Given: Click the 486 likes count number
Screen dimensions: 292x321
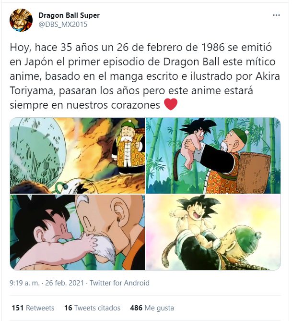Looking at the screenshot, I should tap(136, 308).
